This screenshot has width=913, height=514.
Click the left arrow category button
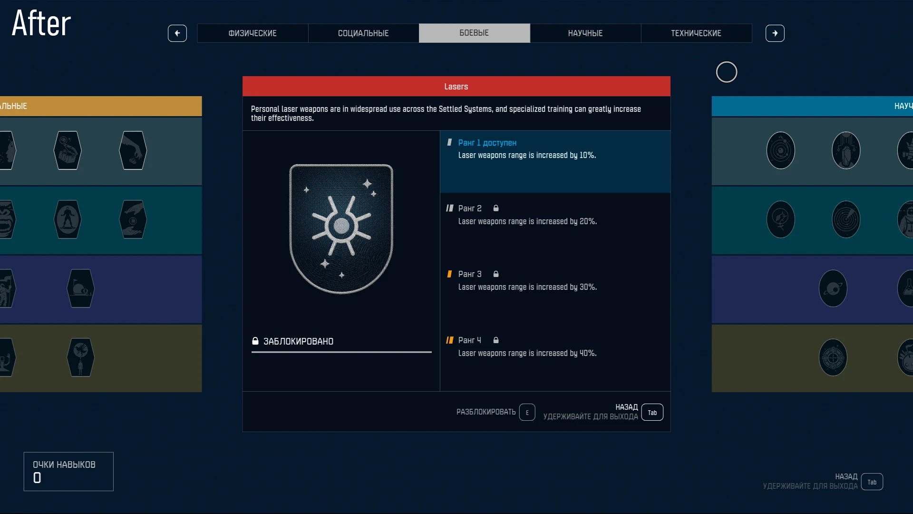tap(177, 33)
